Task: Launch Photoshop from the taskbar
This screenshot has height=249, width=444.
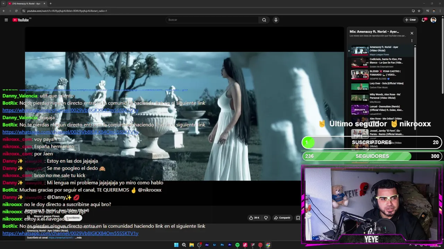Action: (222, 245)
